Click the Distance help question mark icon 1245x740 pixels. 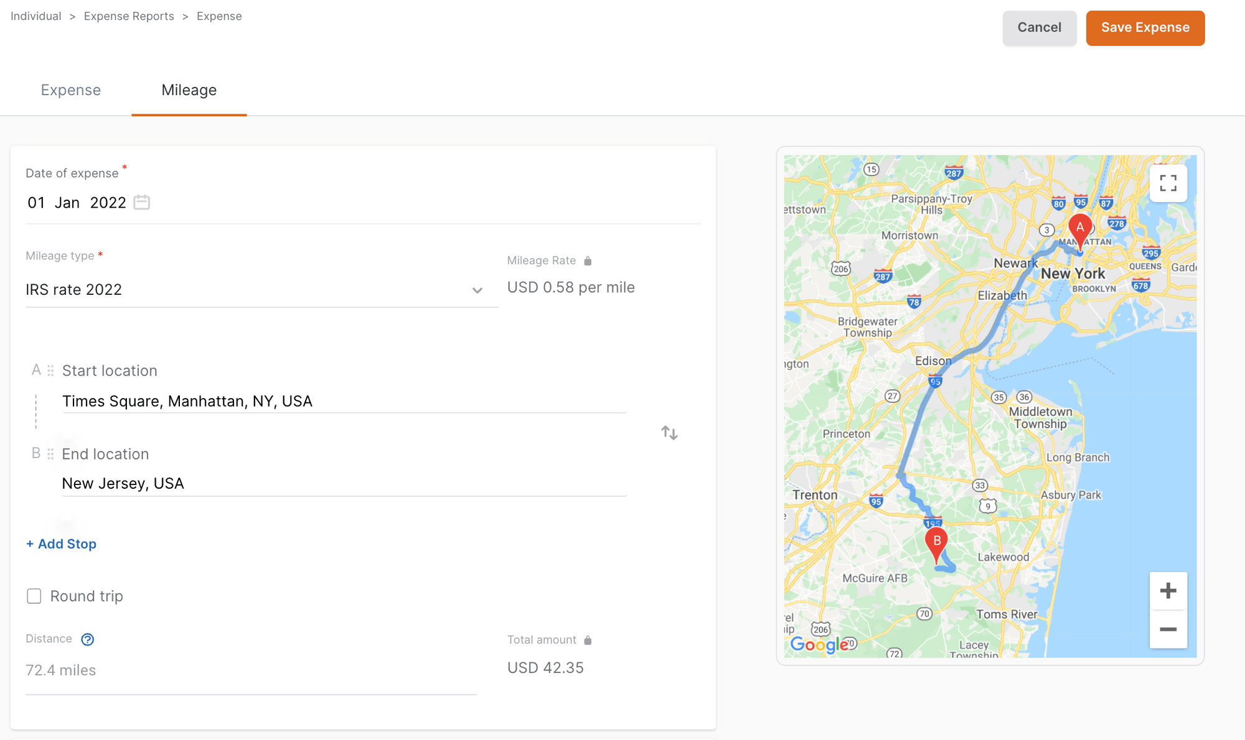[x=88, y=639]
